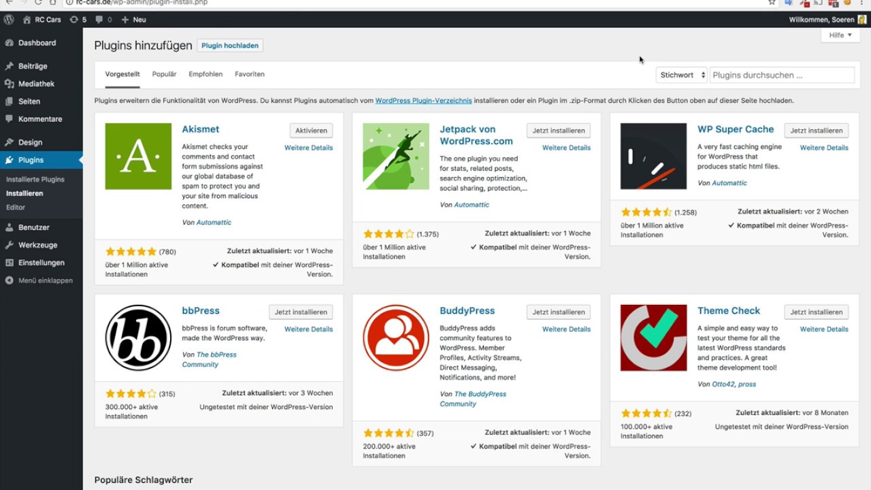Install the BuddyPress plugin now
This screenshot has height=490, width=871.
click(x=559, y=312)
